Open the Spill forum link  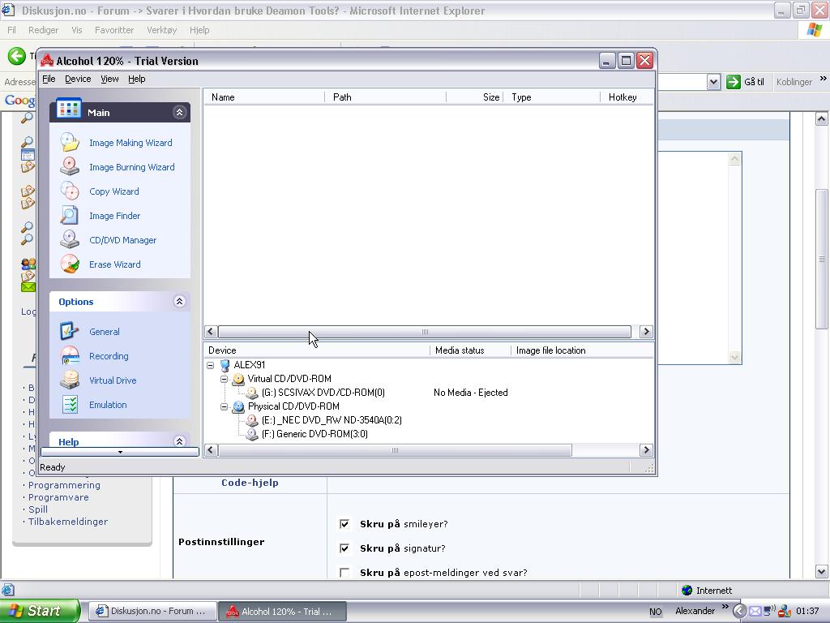click(37, 509)
